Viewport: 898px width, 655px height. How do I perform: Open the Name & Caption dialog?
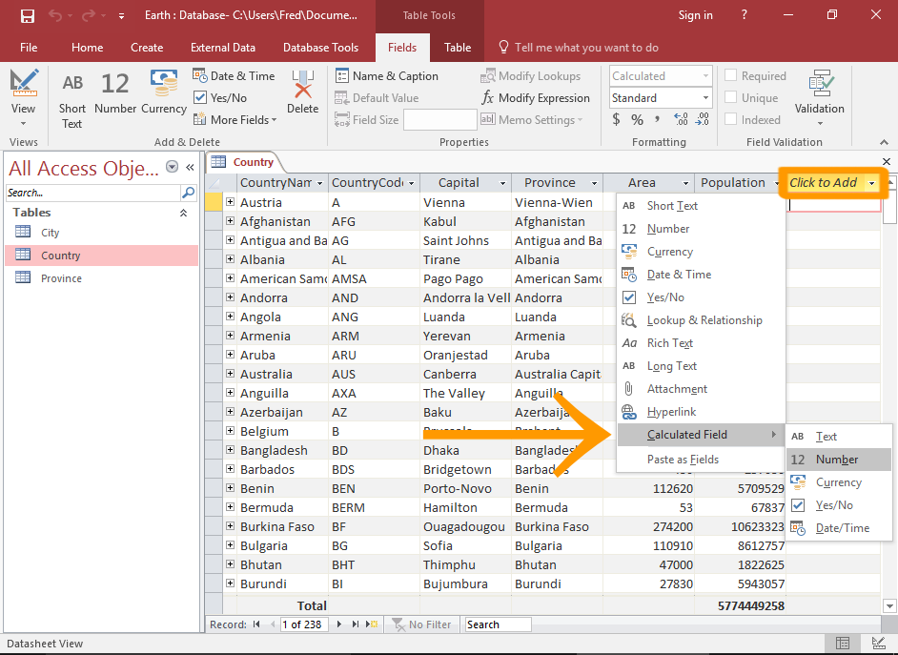[386, 75]
